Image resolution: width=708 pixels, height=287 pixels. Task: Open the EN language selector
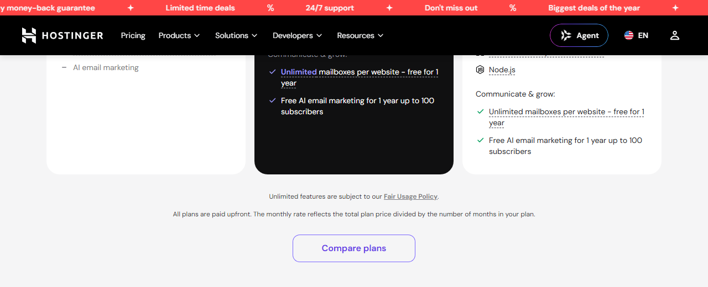point(637,35)
